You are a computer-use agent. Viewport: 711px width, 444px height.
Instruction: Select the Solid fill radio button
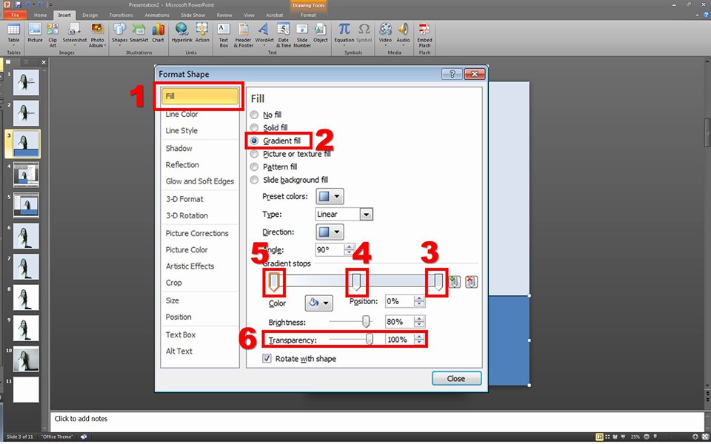pos(255,128)
